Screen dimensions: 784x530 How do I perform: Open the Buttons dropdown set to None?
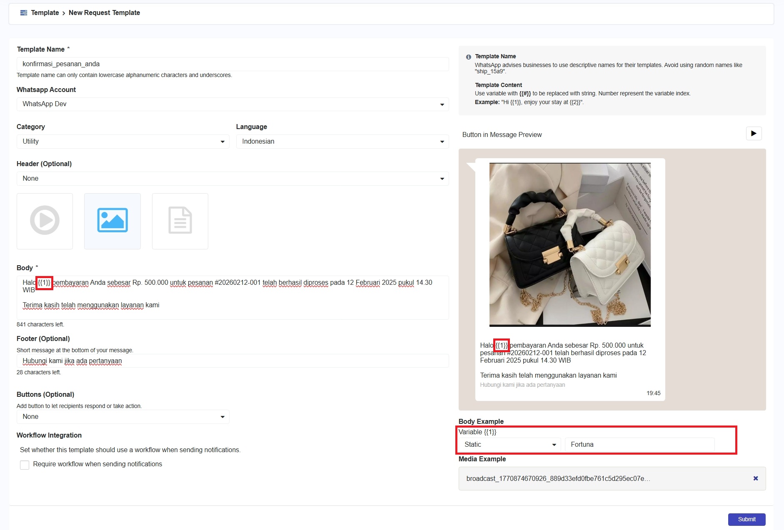point(123,417)
